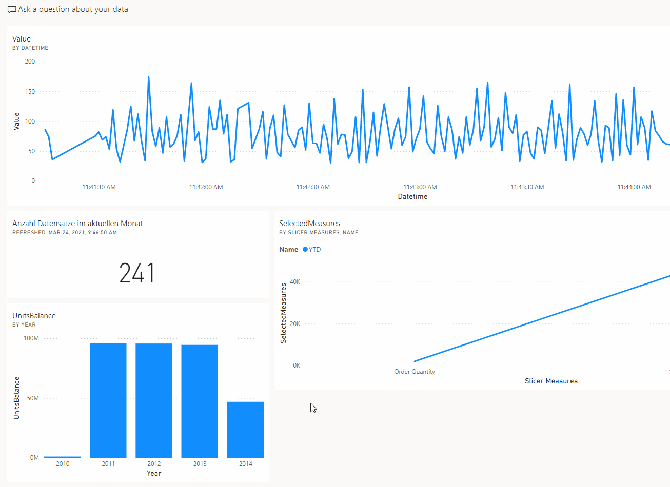Open 'Anzahl Datensätze im aktuellen Monat' tile title

click(77, 224)
